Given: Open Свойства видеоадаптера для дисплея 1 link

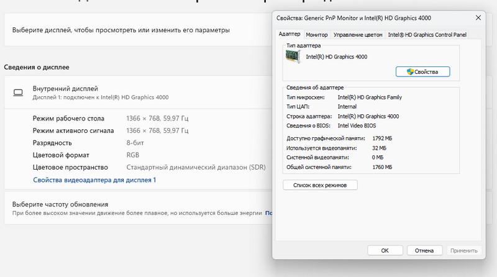Looking at the screenshot, I should click(94, 179).
